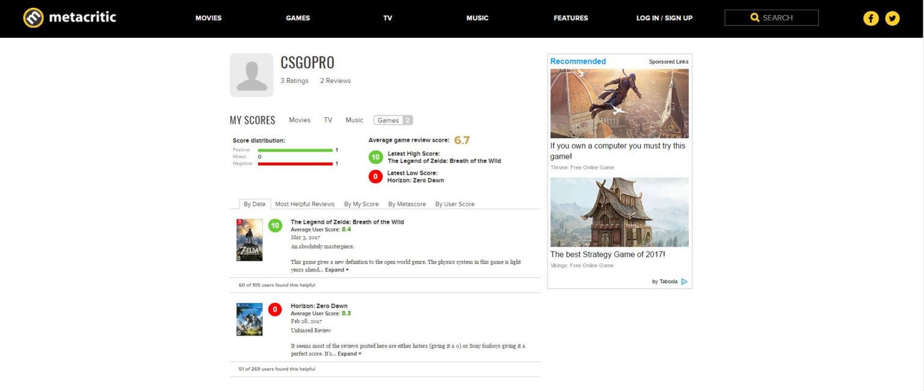924x391 pixels.
Task: Click the search magnifier icon
Action: pos(755,17)
